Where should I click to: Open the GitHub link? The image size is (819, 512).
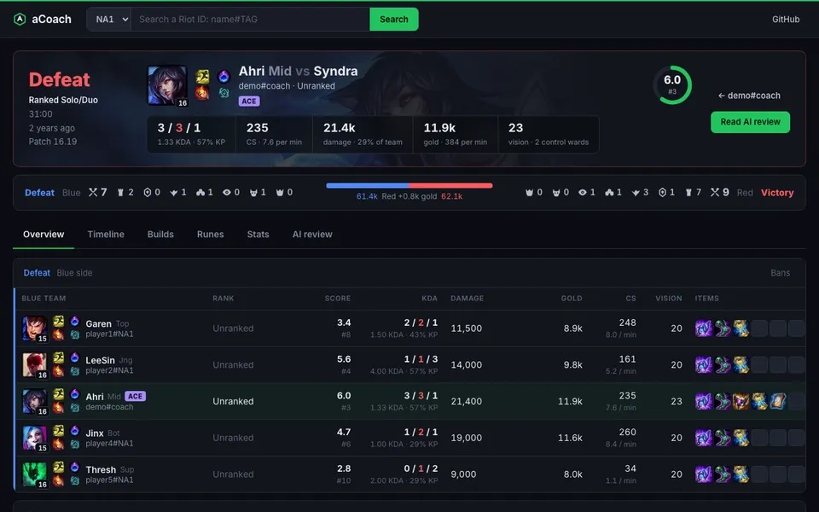coord(786,20)
